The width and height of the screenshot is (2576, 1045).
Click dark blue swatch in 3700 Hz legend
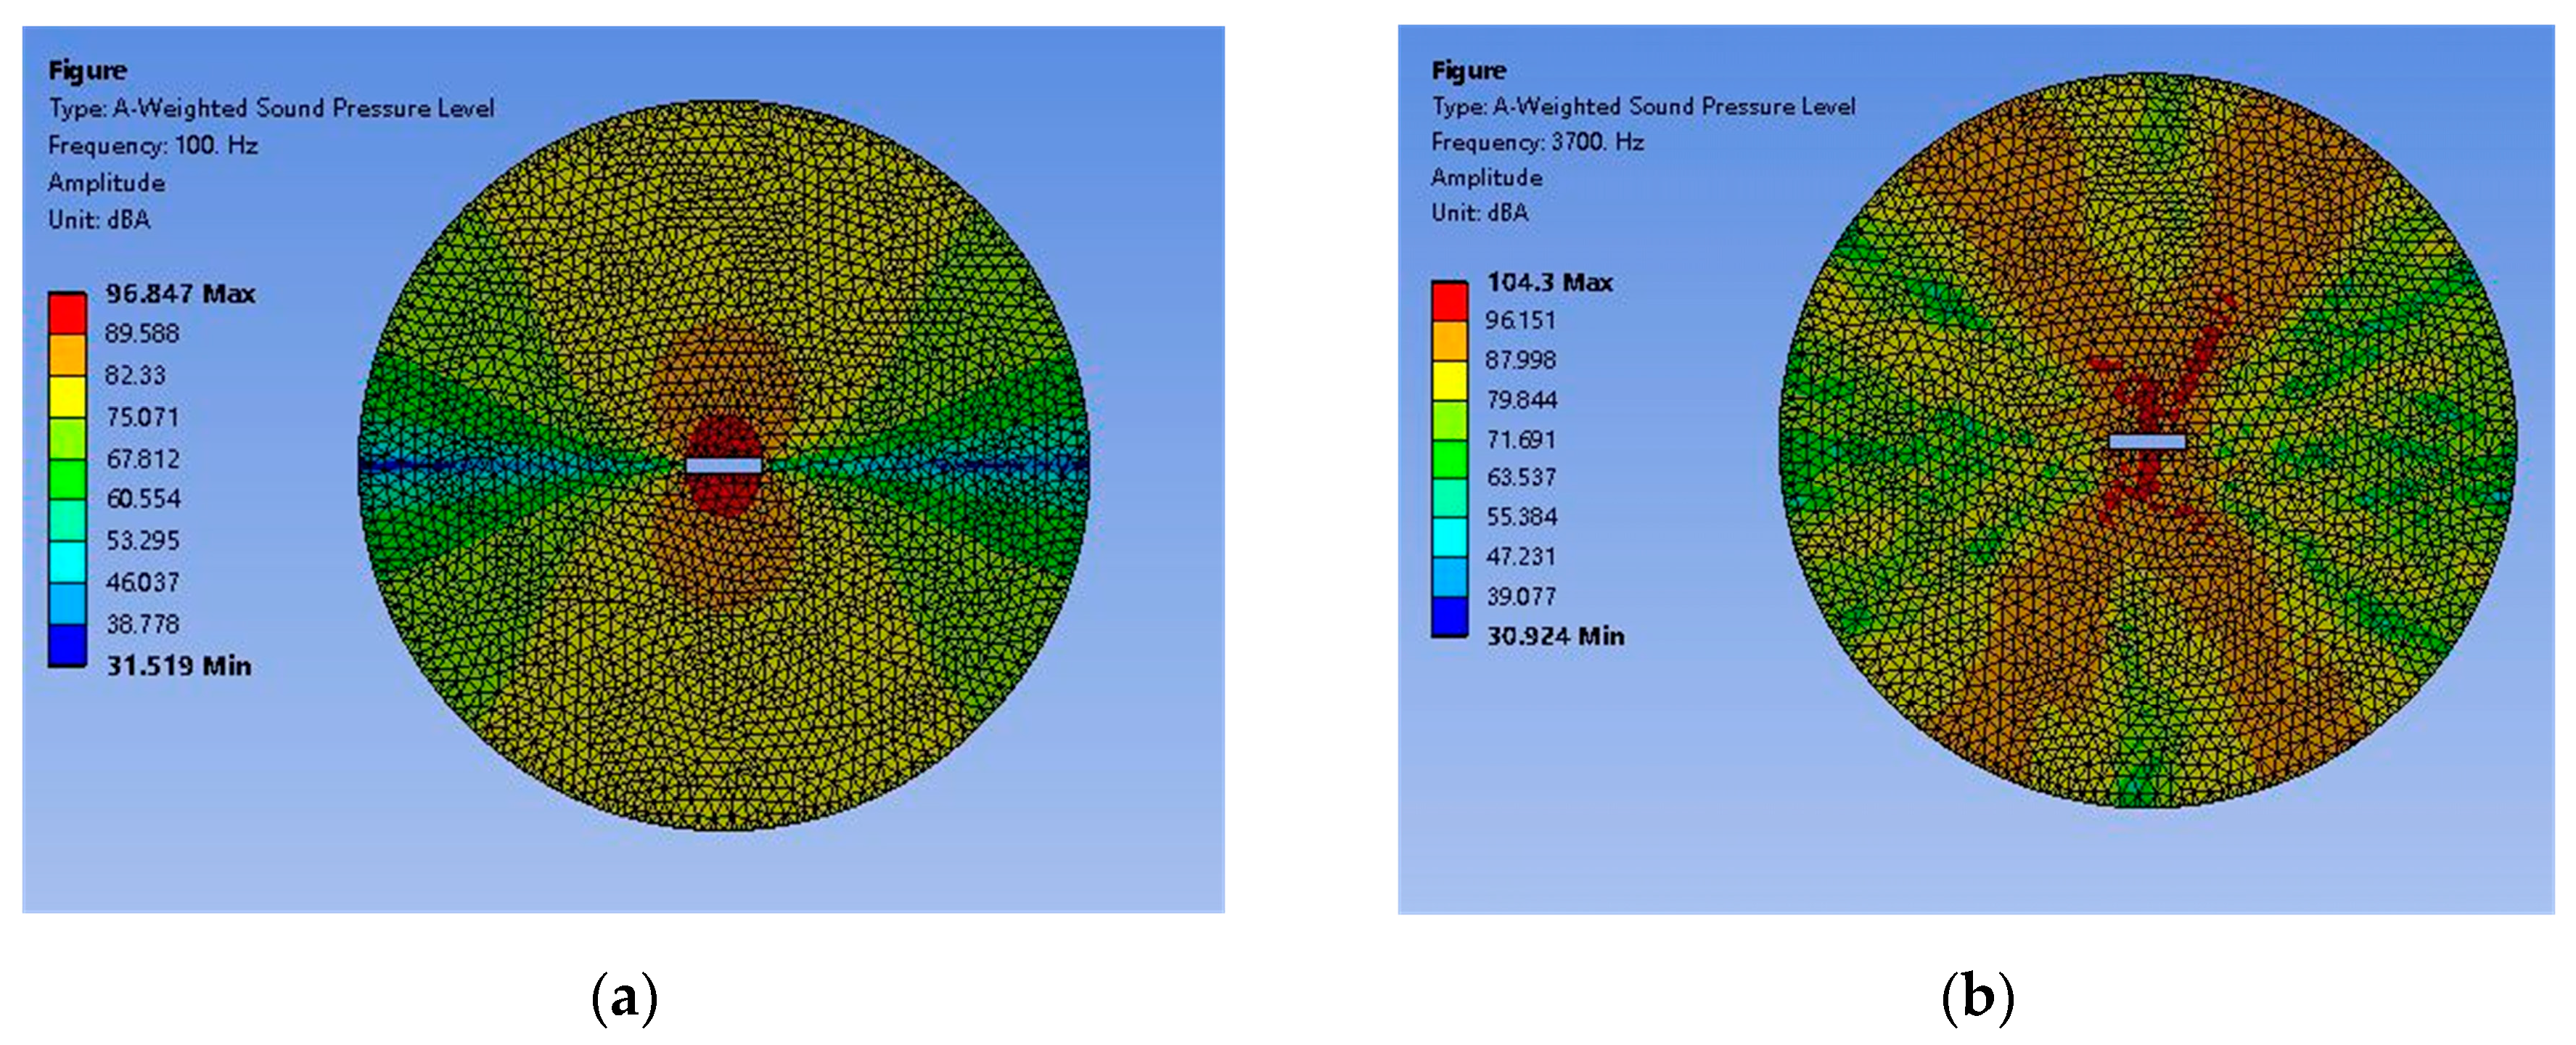click(x=1449, y=616)
